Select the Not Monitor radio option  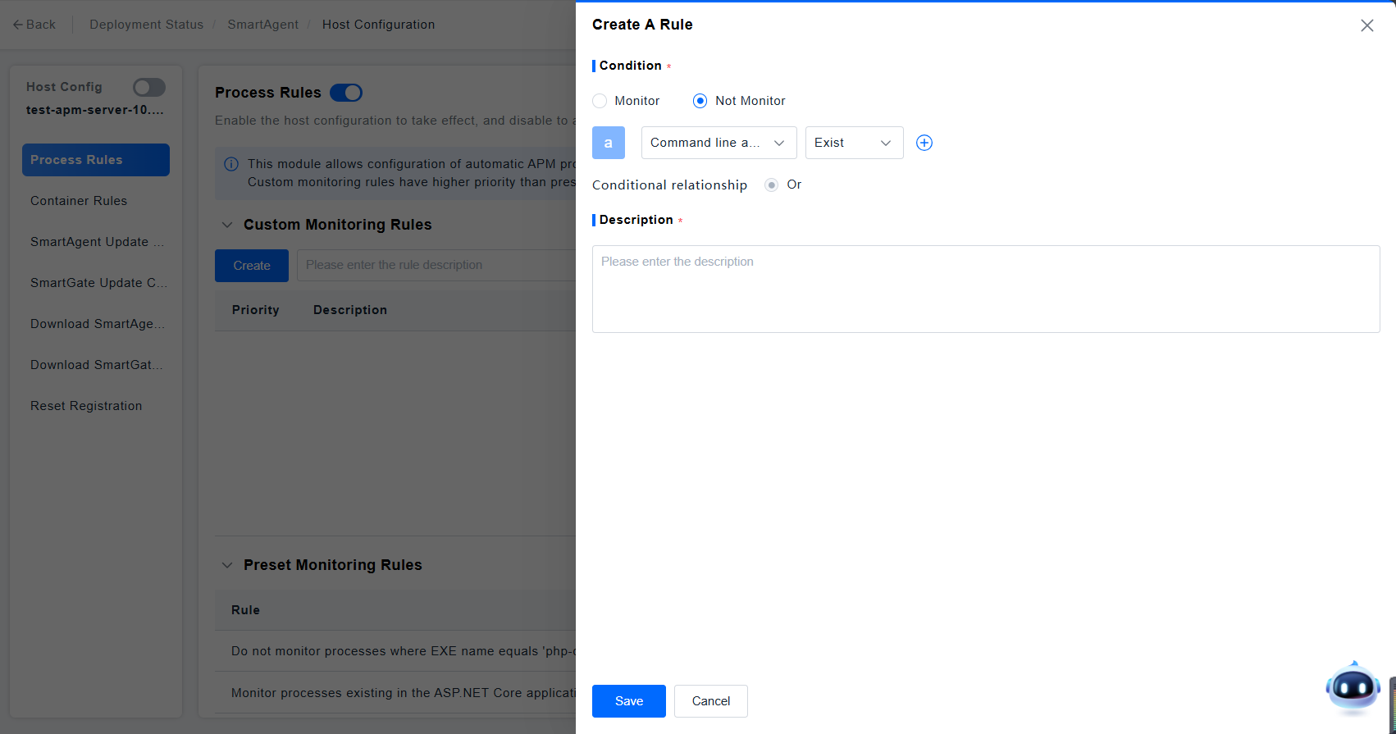[x=700, y=101]
